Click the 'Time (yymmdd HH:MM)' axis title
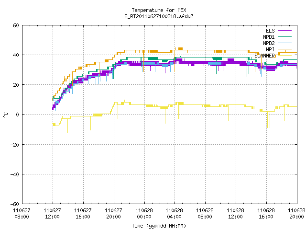 click(159, 226)
